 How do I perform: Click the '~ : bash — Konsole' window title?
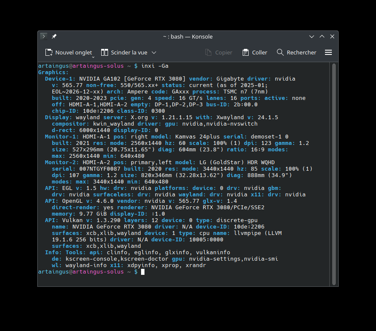pos(188,36)
